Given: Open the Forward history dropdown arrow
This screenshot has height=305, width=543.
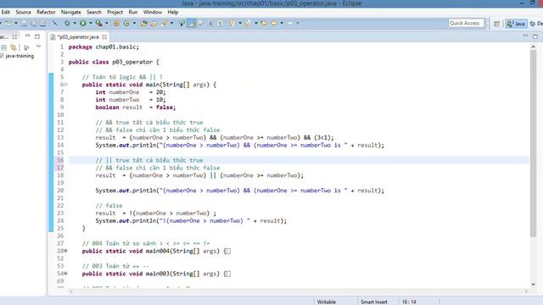Looking at the screenshot, I should tap(297, 23).
